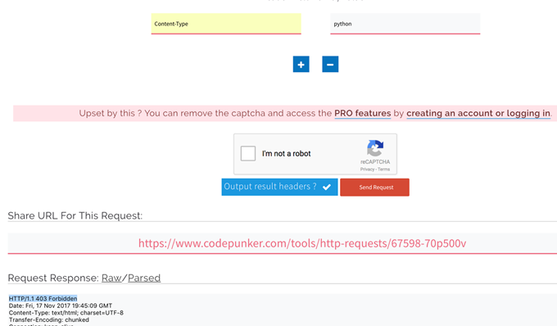The width and height of the screenshot is (557, 326).
Task: Click the reCAPTCHA logo icon
Action: point(375,148)
